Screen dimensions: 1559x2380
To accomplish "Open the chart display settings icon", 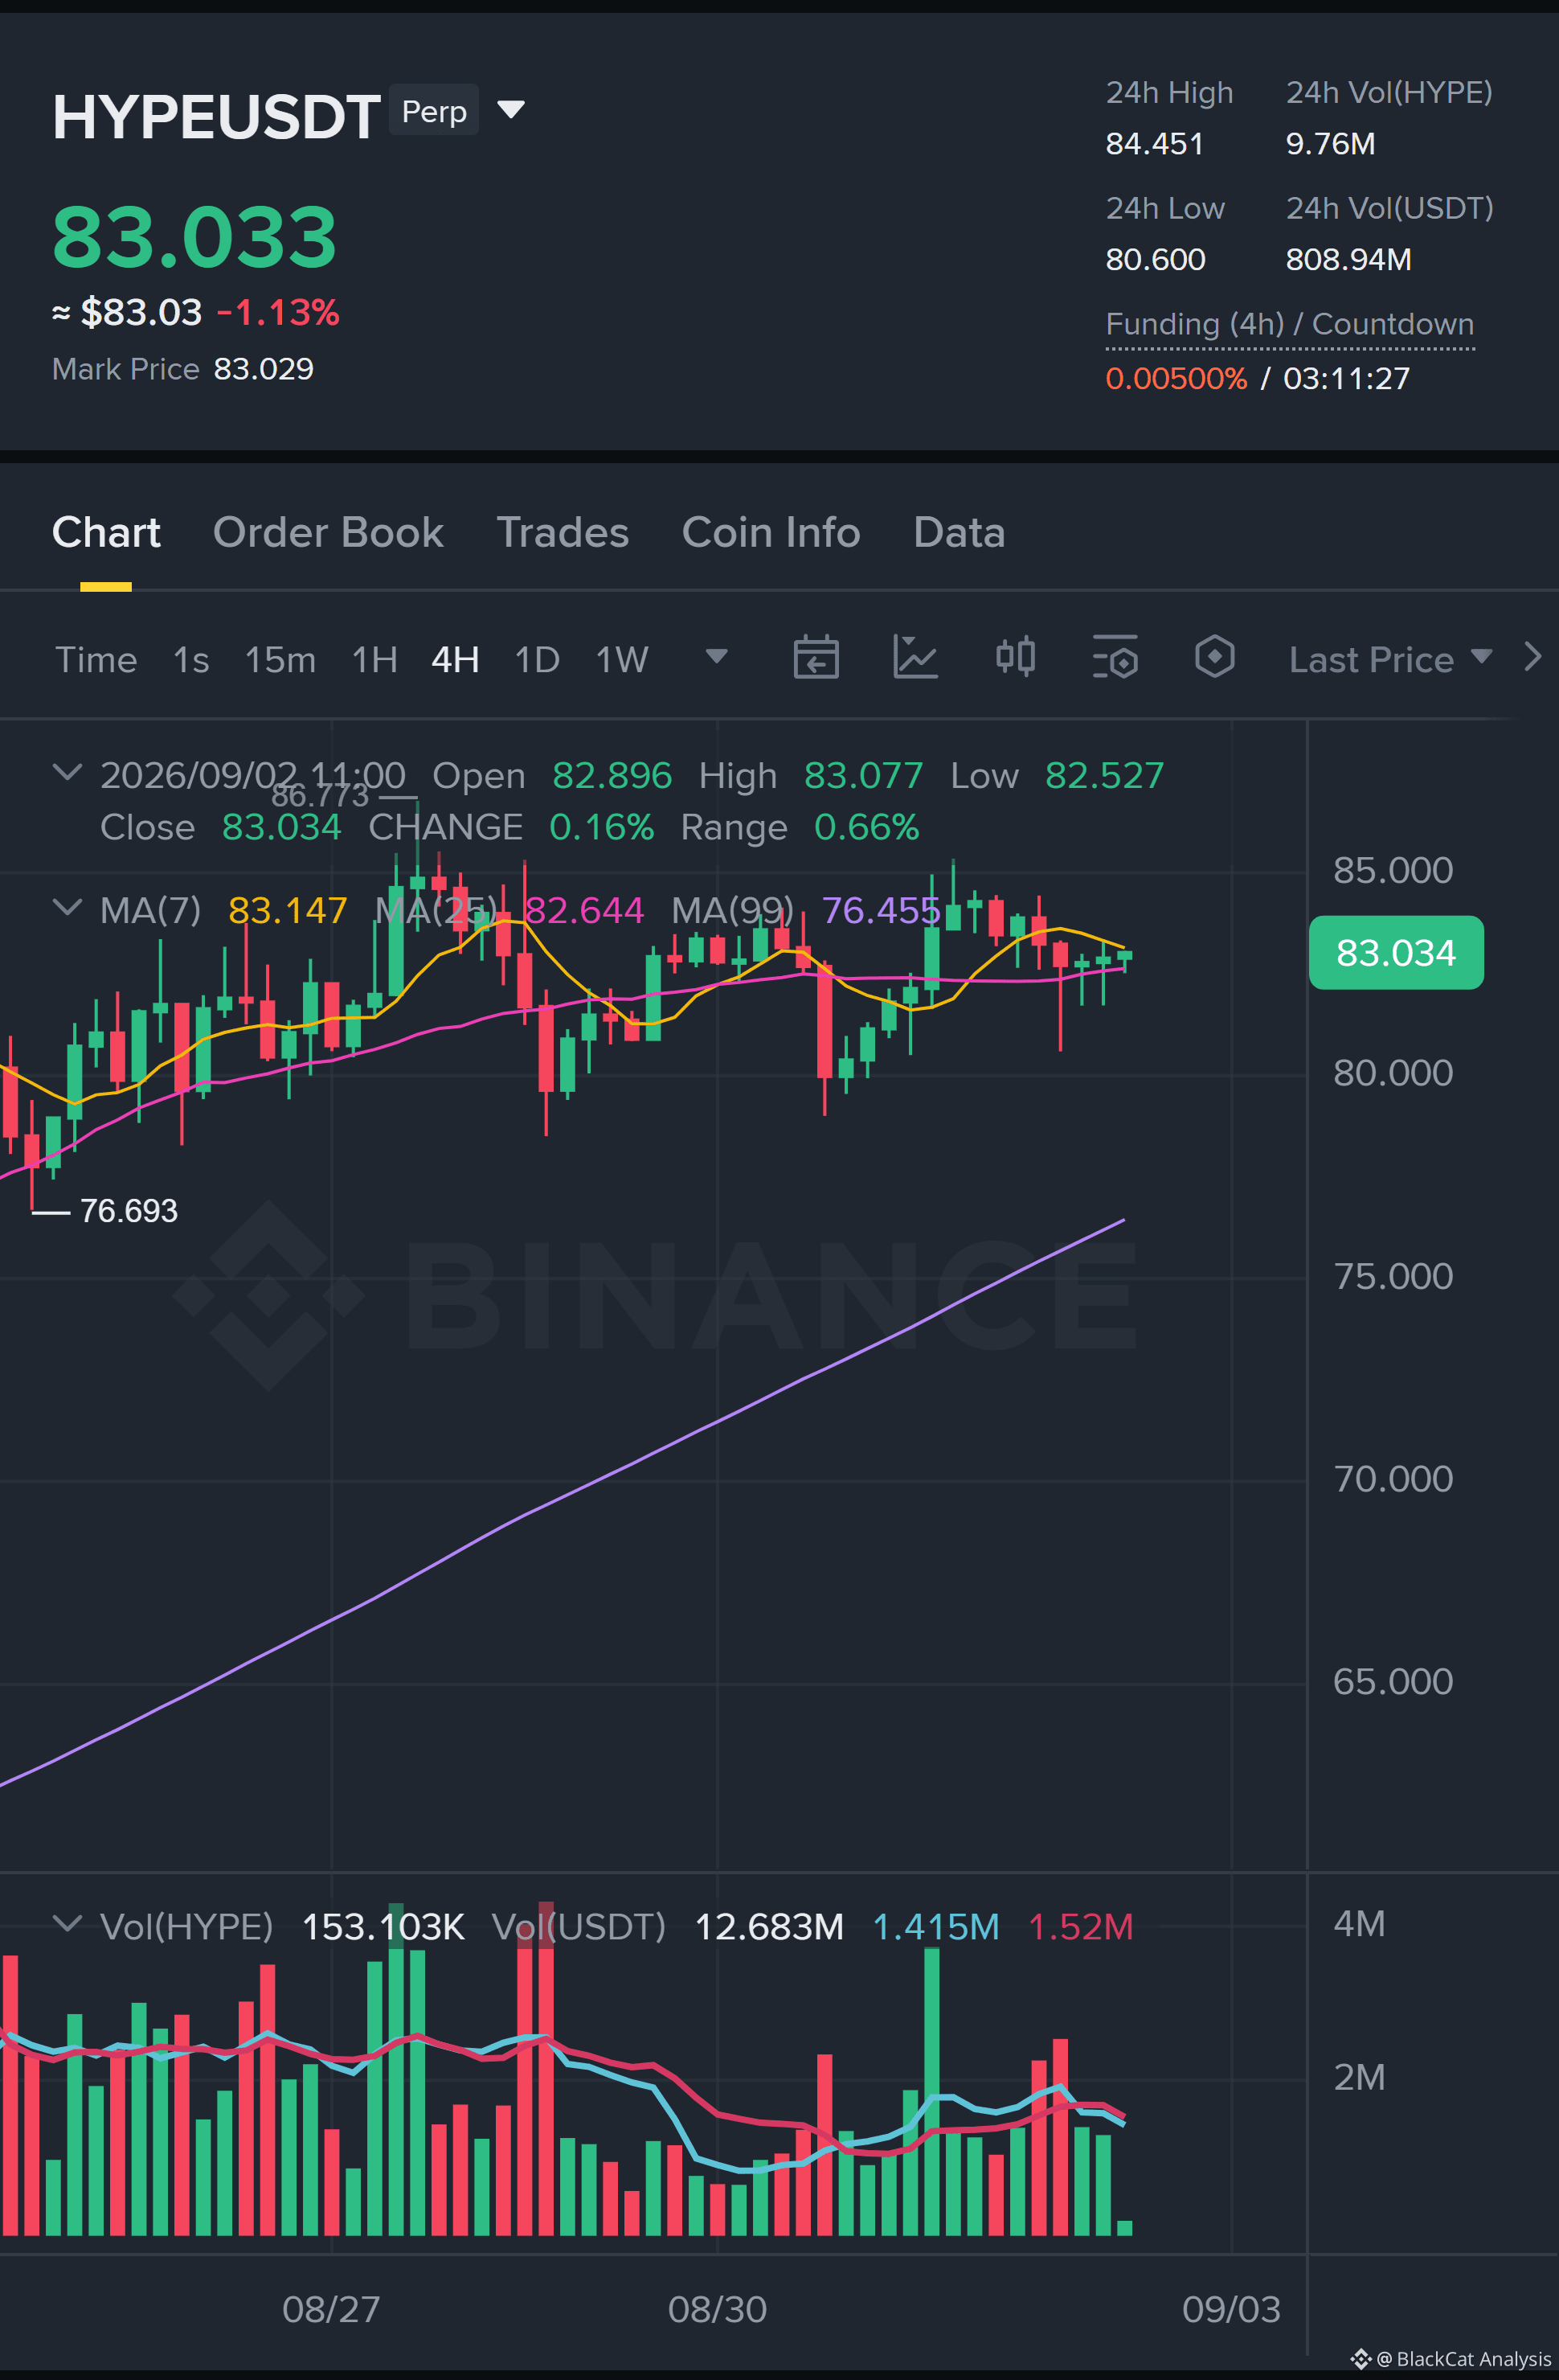I will click(x=1115, y=657).
